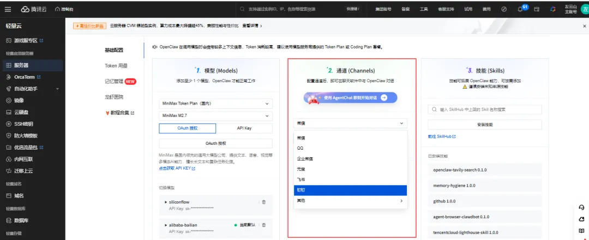The image size is (589, 240).
Task: Open 集团账号 in the top bar
Action: pos(383,9)
